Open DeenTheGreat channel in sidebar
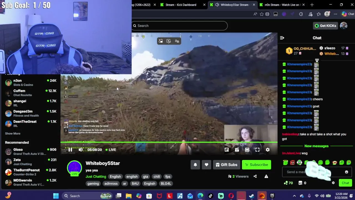The width and height of the screenshot is (355, 200). [31, 124]
